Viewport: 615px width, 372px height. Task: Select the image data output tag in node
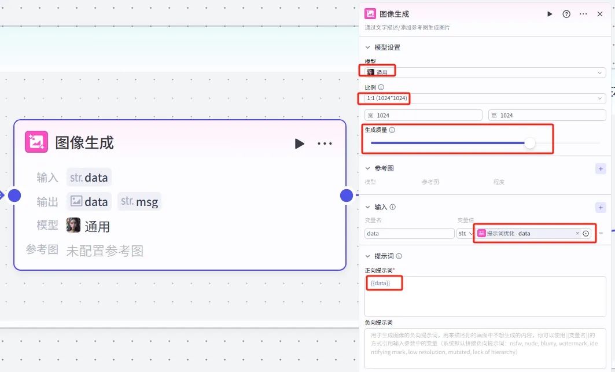pos(89,202)
